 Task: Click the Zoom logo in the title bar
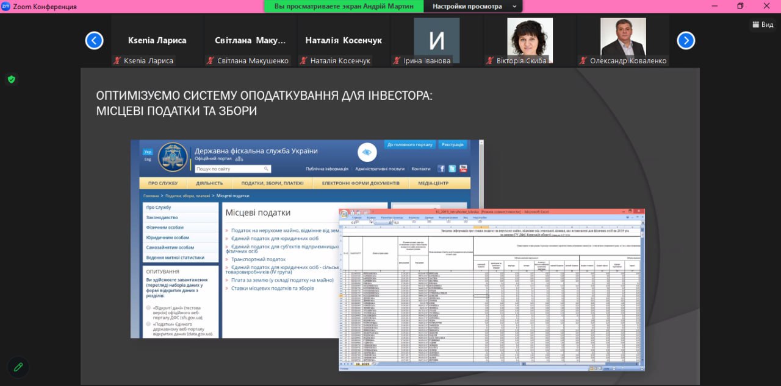[x=6, y=6]
